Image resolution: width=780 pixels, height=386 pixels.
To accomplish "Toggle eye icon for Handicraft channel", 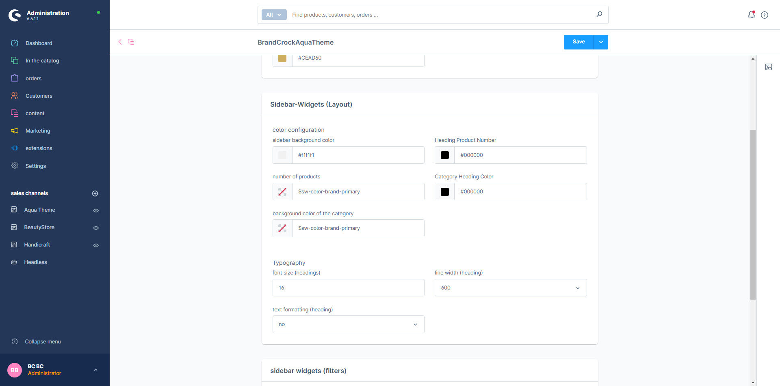I will tap(96, 245).
